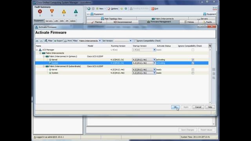Open the New toolbar menu

pyautogui.click(x=101, y=9)
